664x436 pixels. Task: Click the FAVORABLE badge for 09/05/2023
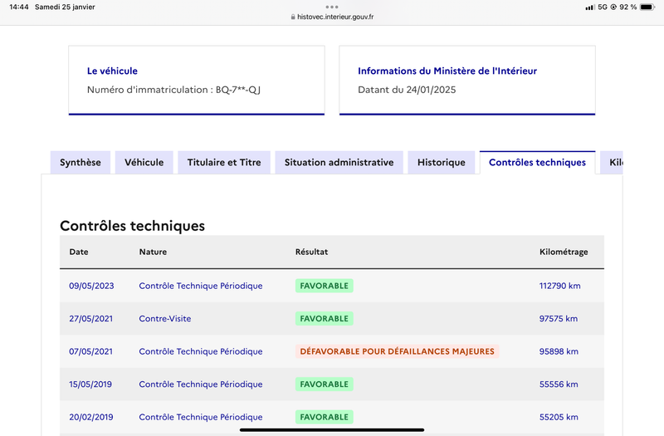pyautogui.click(x=325, y=286)
